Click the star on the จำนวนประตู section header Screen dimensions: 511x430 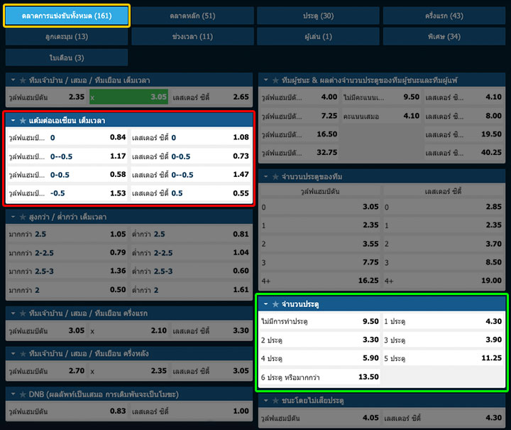[275, 304]
